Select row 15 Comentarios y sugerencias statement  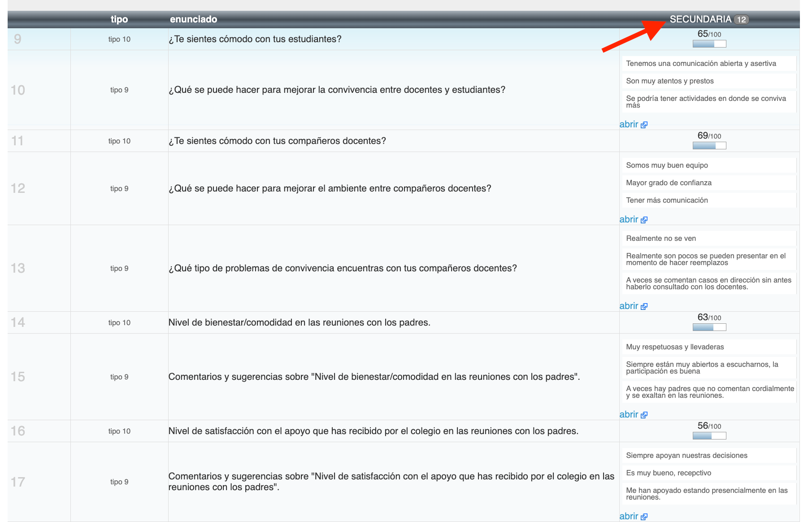(x=374, y=377)
